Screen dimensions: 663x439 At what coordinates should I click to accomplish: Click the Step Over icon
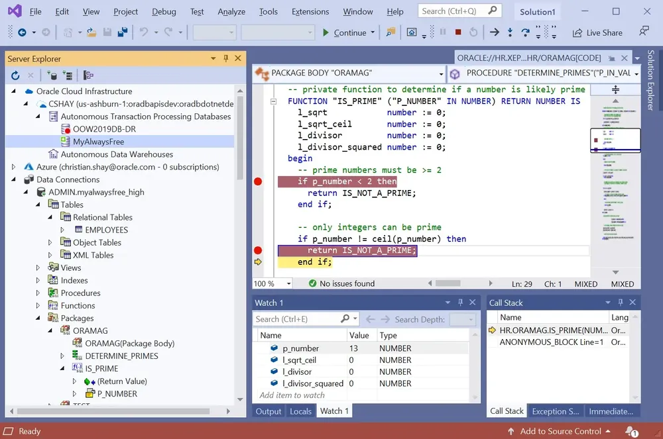point(525,32)
